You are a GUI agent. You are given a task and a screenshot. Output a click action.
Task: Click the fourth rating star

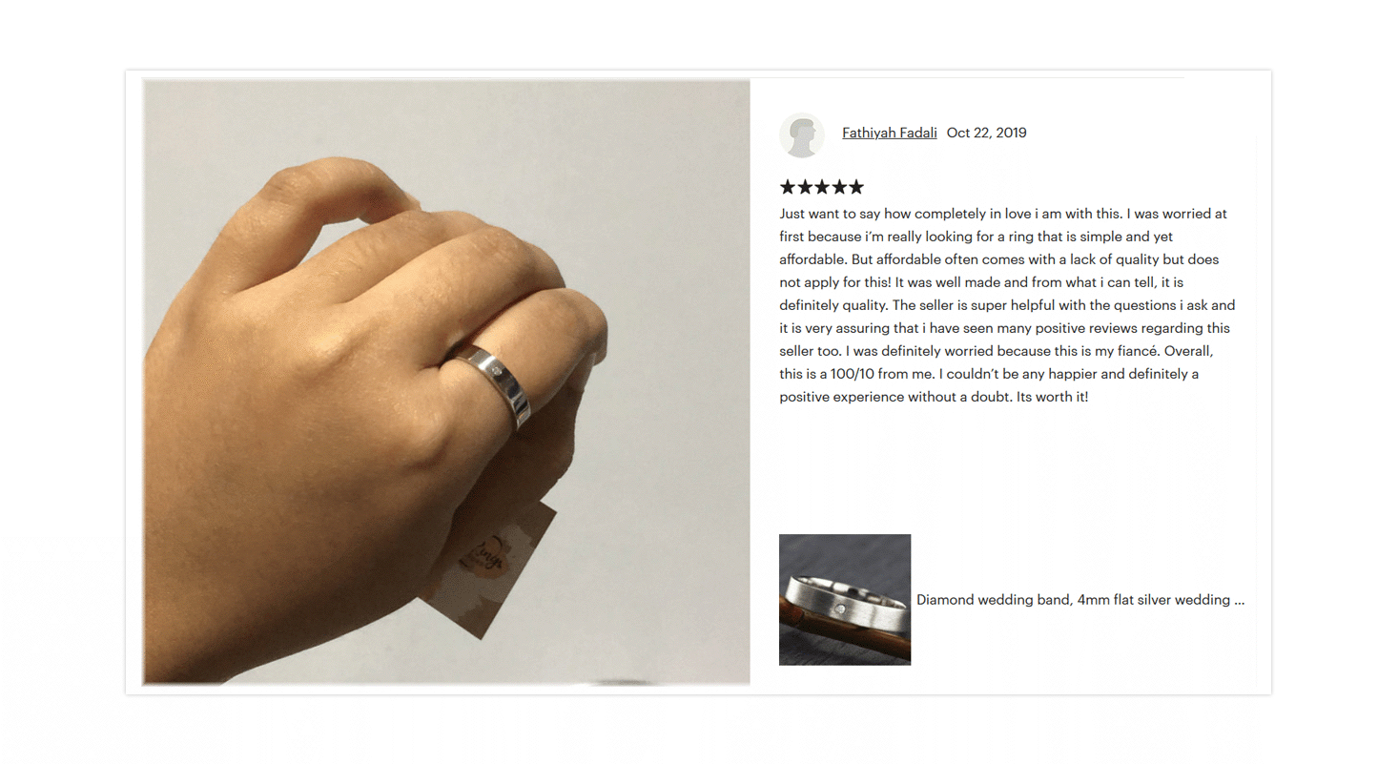pos(839,187)
